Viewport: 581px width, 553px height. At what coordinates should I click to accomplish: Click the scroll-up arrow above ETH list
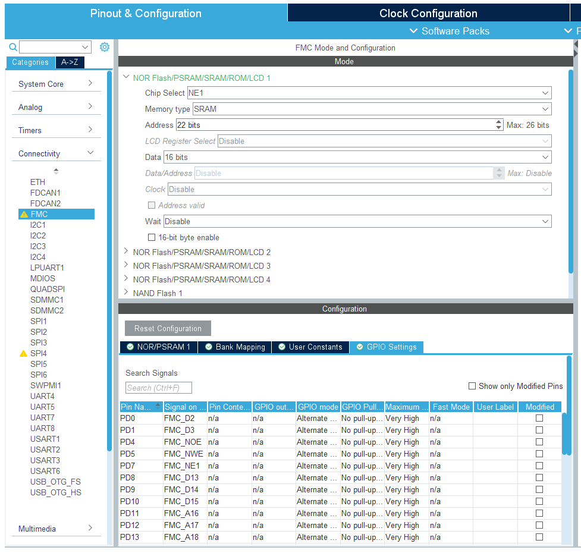(x=56, y=171)
